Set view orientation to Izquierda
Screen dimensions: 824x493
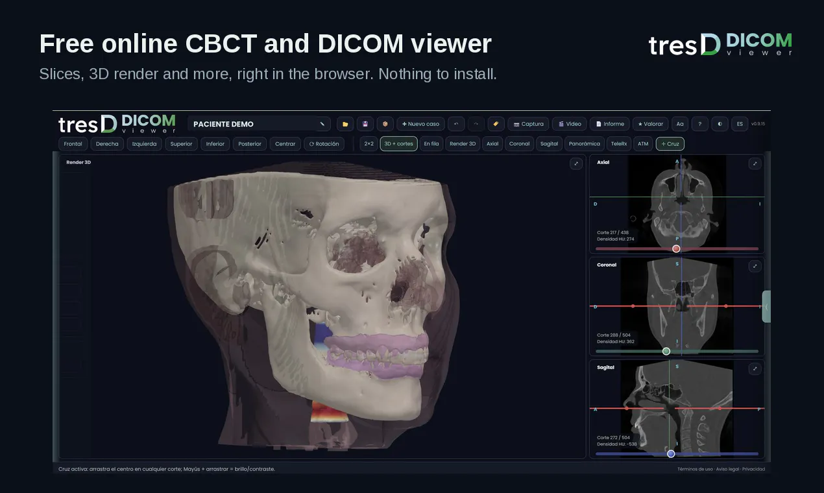[x=144, y=144]
